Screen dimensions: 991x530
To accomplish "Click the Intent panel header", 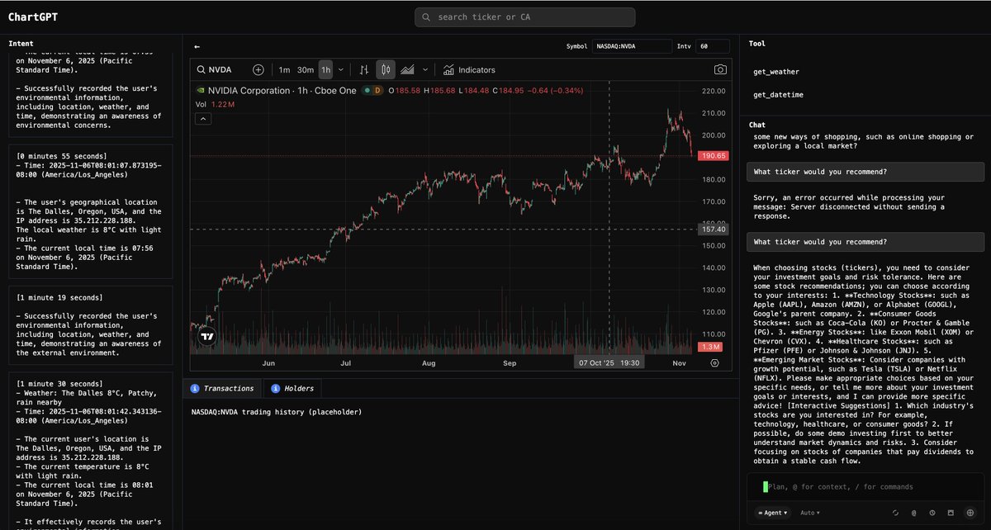I will [x=21, y=43].
